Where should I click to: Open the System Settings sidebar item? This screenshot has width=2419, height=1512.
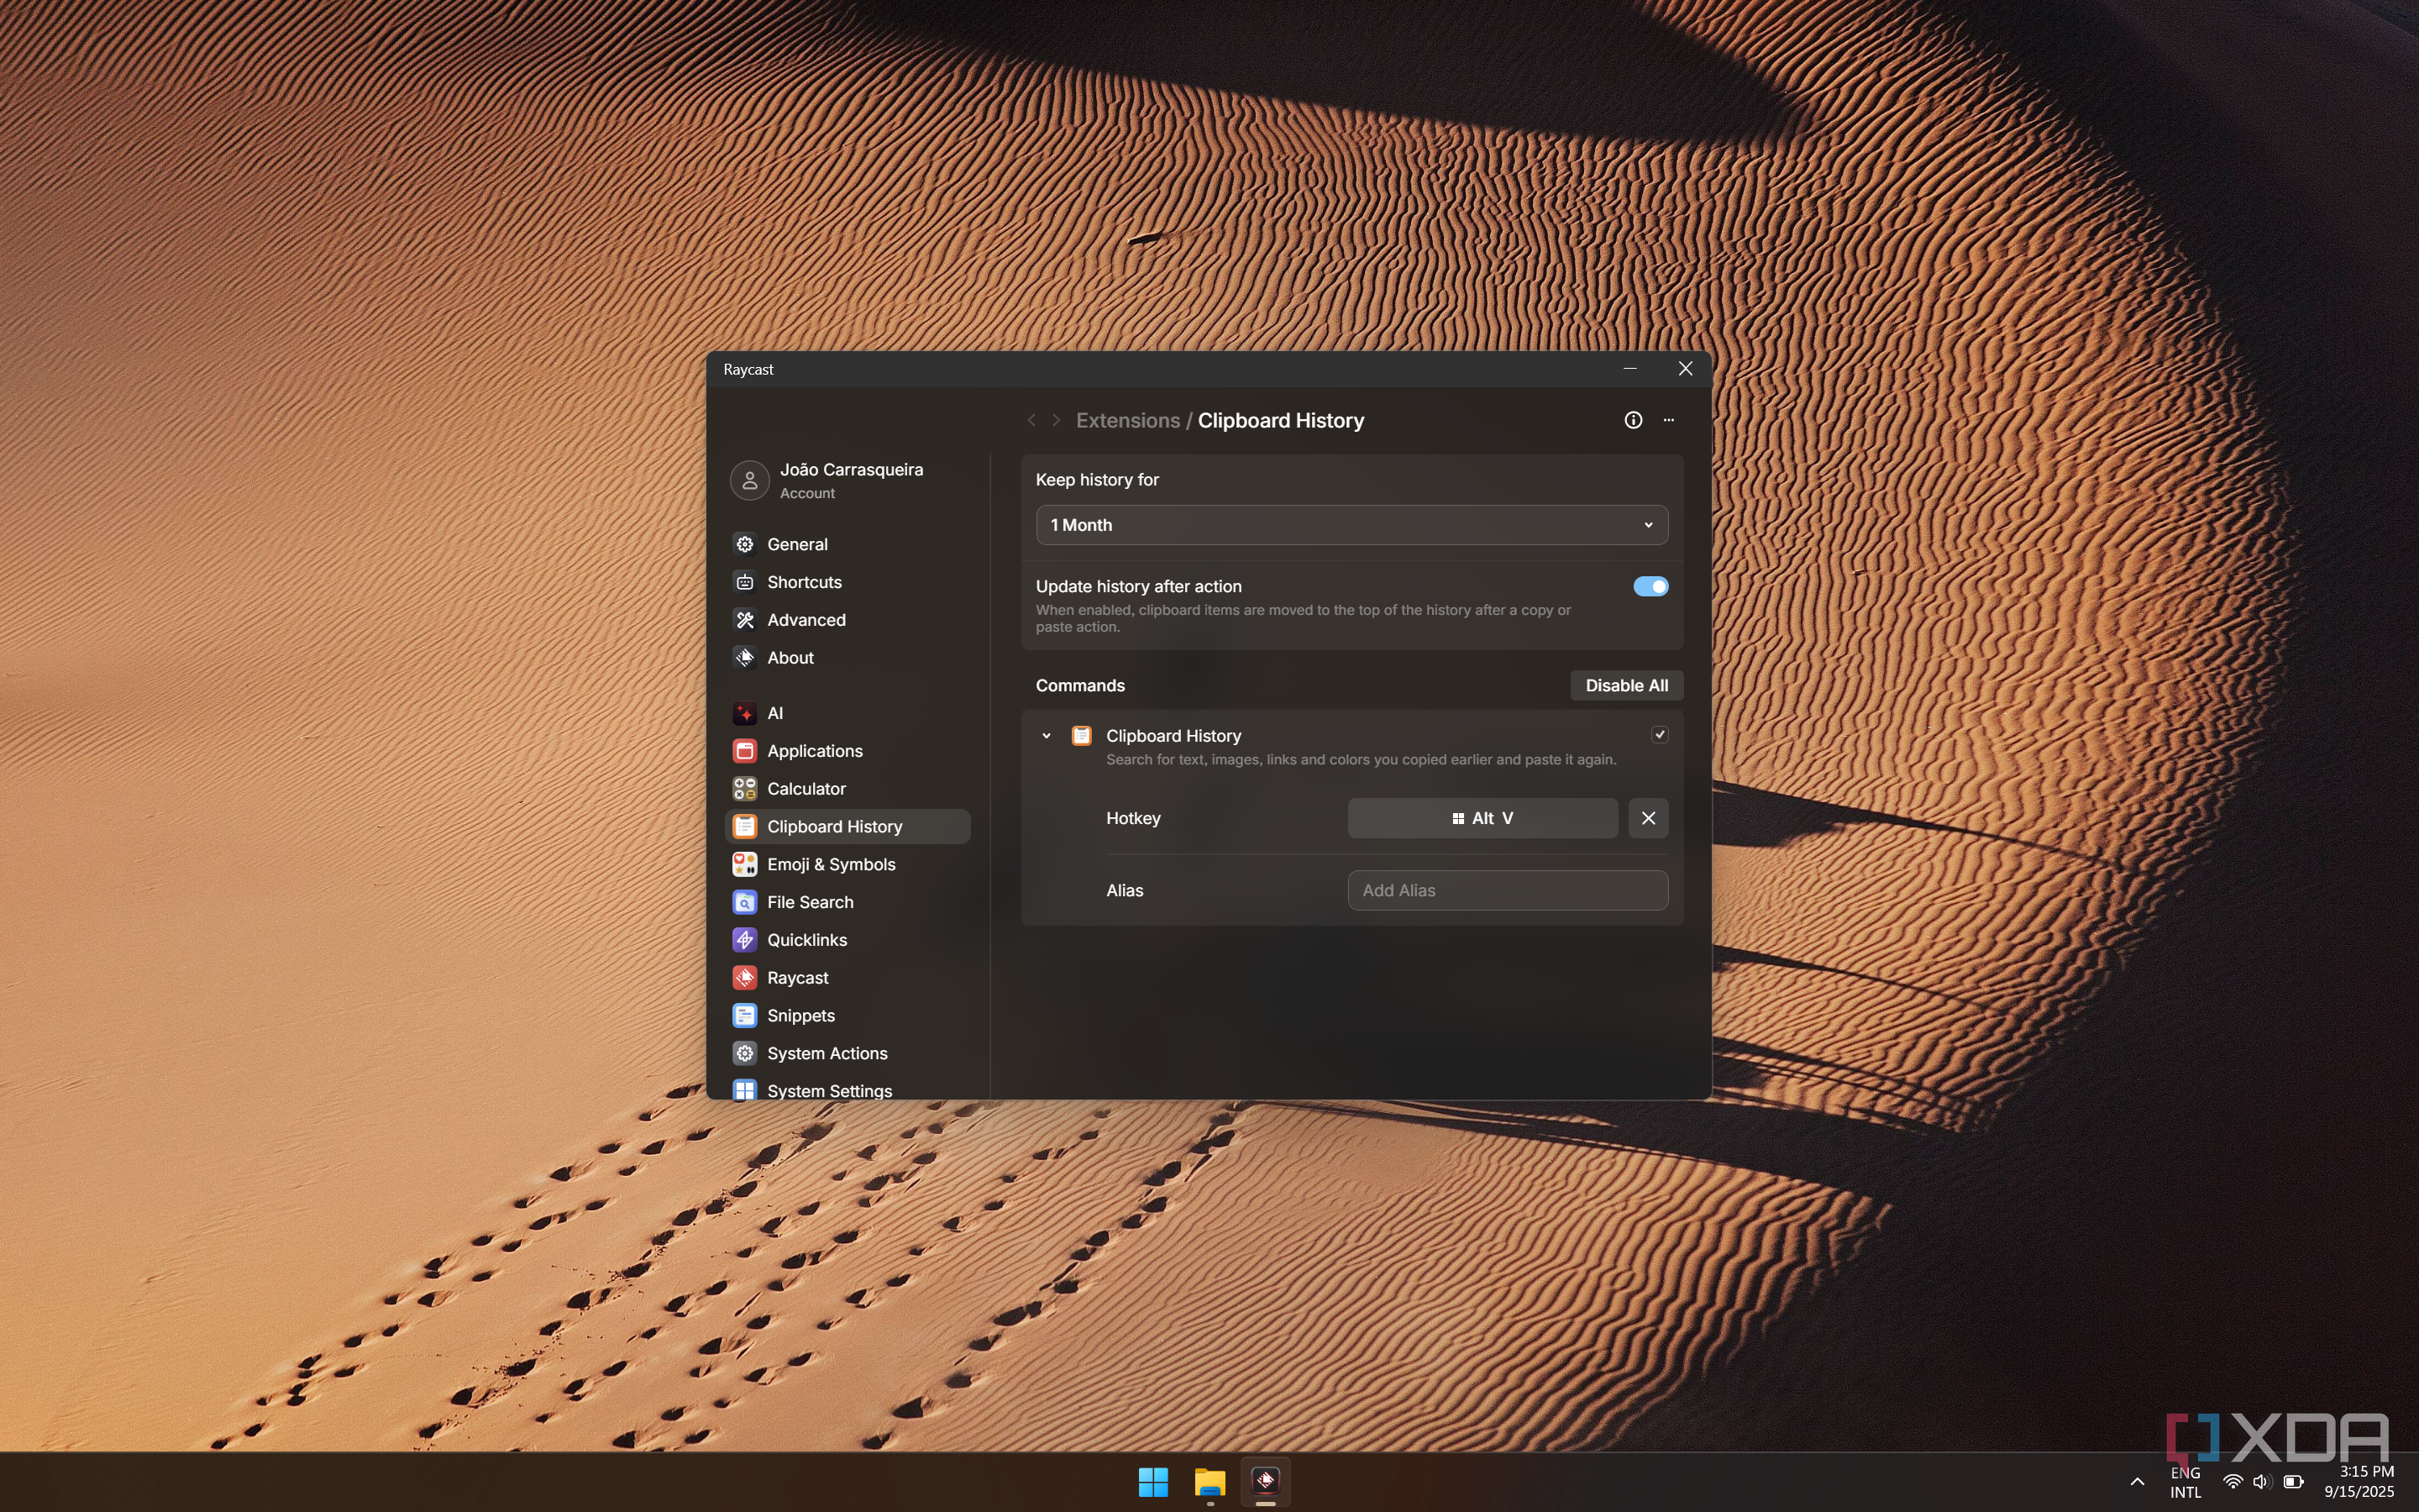[847, 1090]
